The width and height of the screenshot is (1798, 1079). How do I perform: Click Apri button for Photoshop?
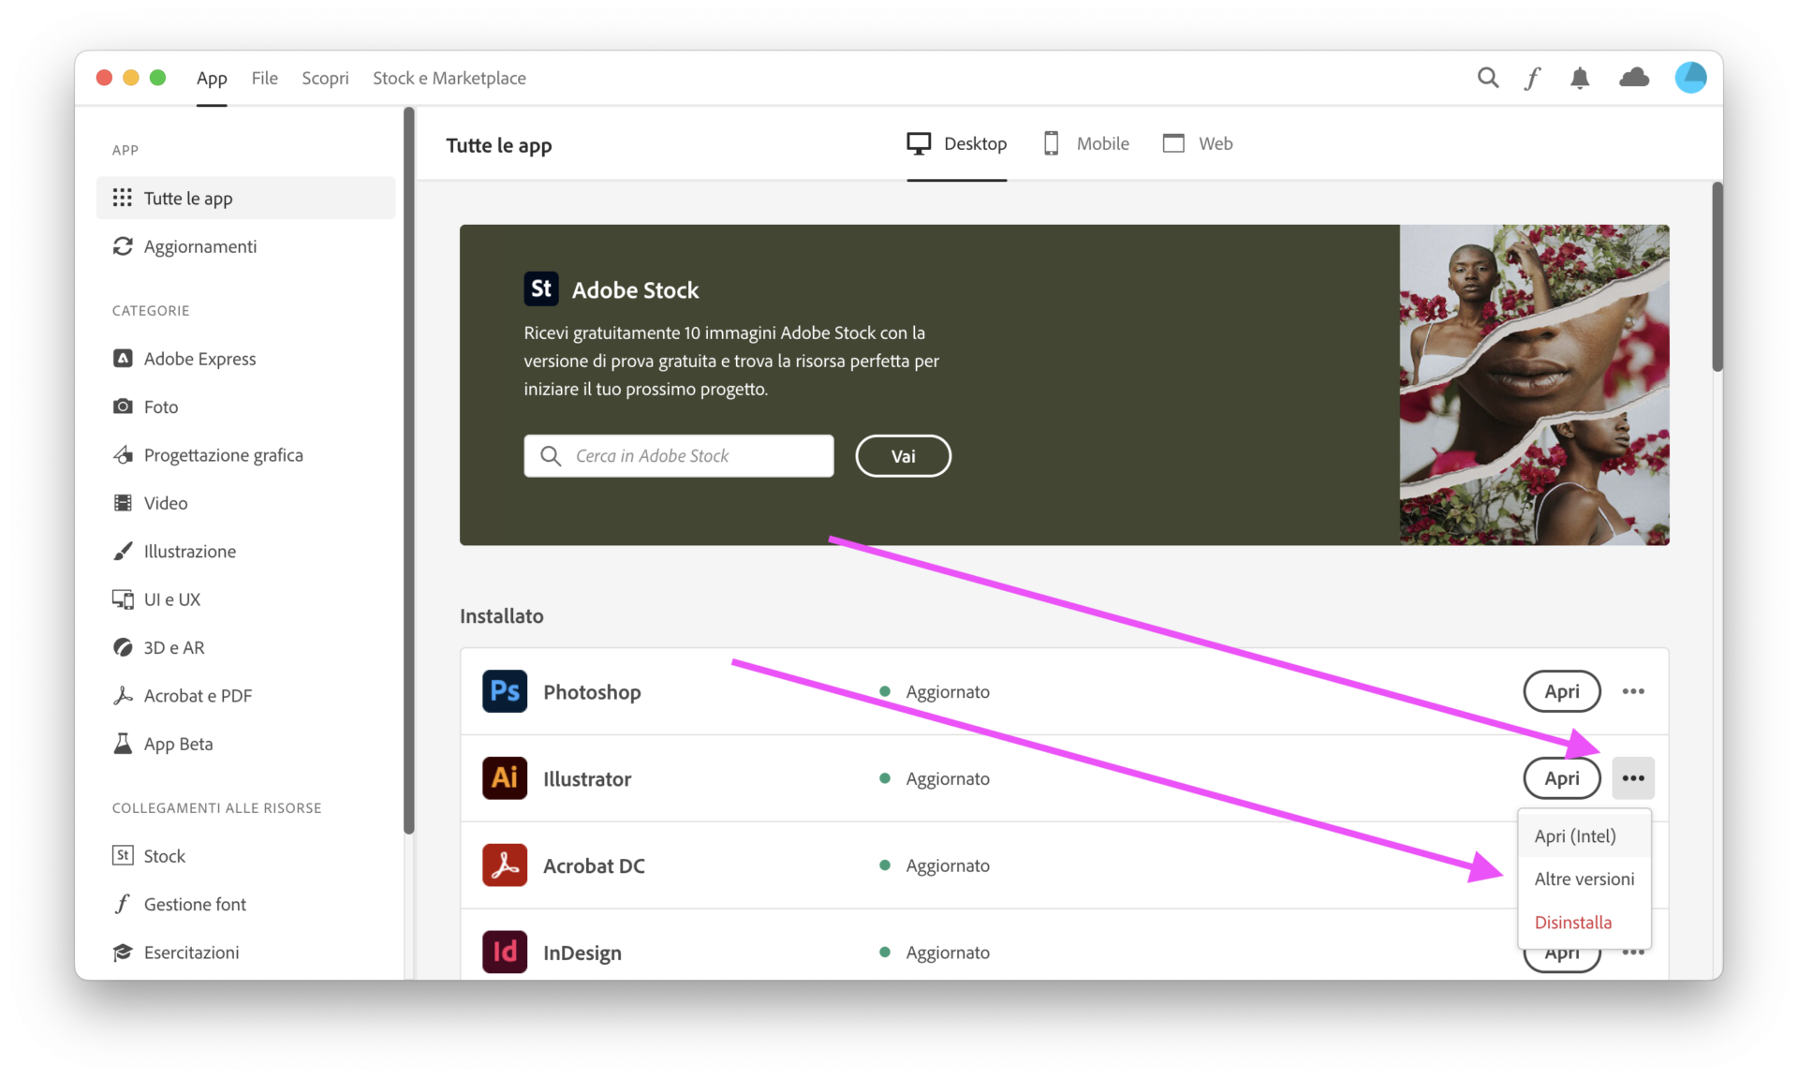click(1562, 691)
